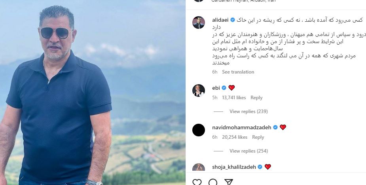Image resolution: width=366 pixels, height=185 pixels.
Task: Like the post with the heart icon
Action: coord(197,182)
